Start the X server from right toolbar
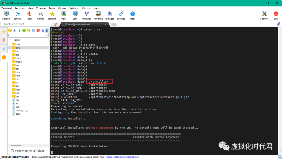 pyautogui.click(x=264, y=15)
